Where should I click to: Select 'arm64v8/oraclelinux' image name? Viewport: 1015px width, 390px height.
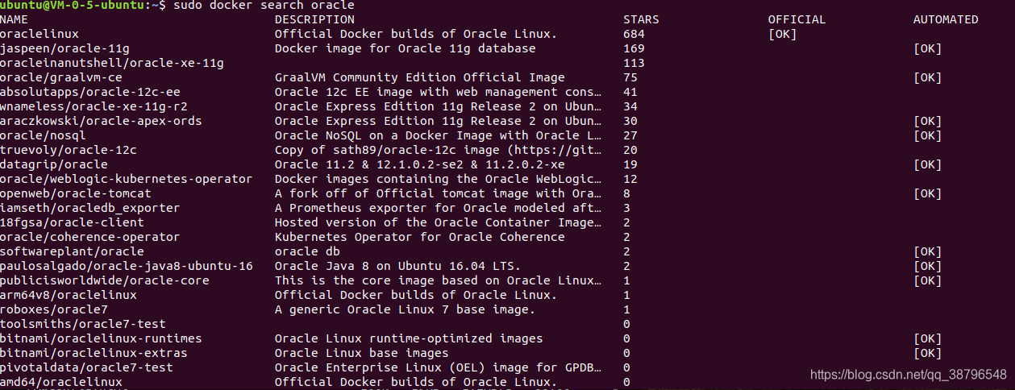click(69, 295)
